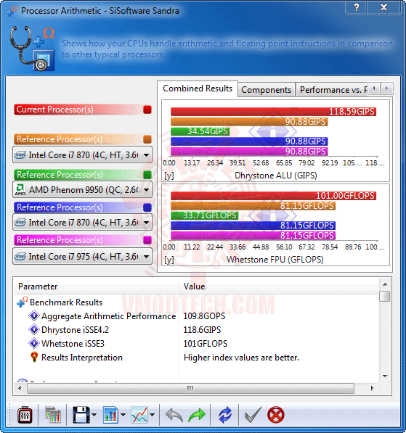Click the horizontal scrollbar right arrow
406x433 pixels.
(x=373, y=388)
